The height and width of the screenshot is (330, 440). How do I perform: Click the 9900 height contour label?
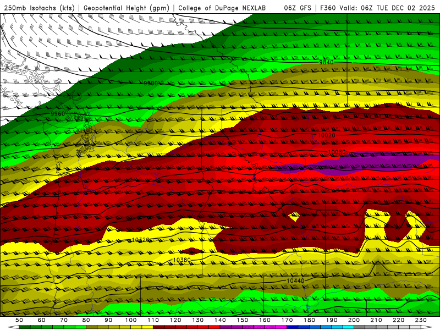[x=151, y=84]
